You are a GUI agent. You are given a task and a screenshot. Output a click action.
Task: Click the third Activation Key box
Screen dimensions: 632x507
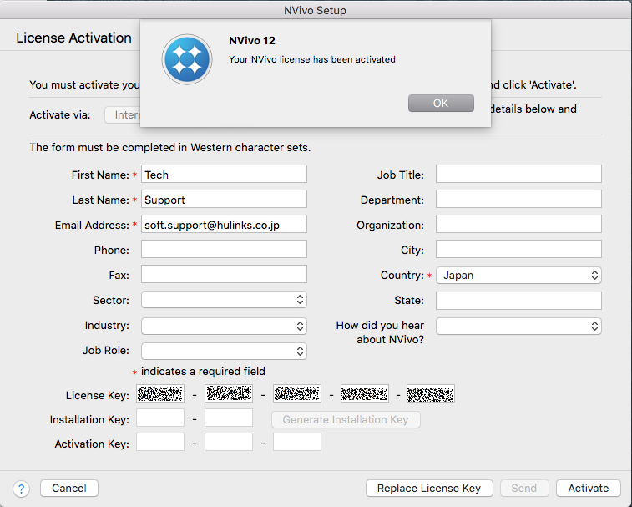click(297, 442)
